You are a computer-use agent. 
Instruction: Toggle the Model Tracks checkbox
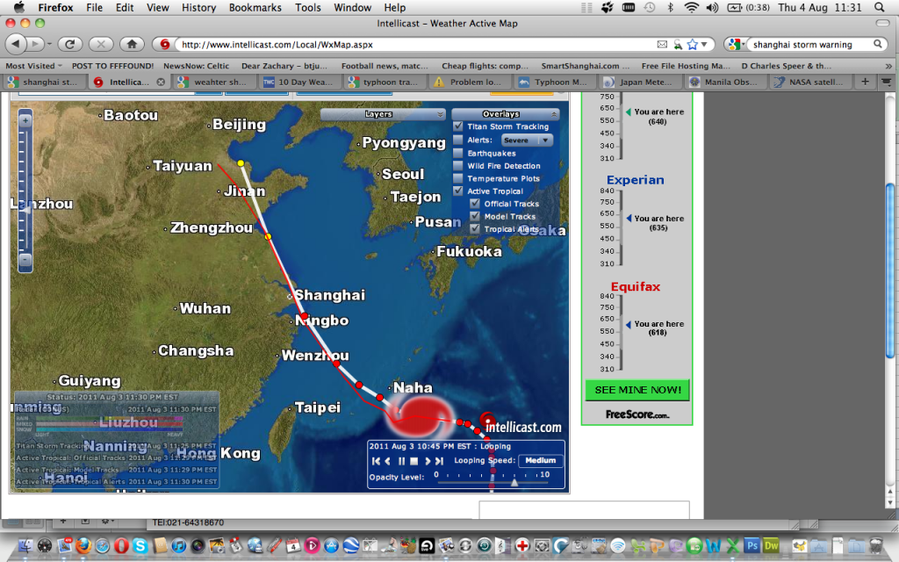475,216
